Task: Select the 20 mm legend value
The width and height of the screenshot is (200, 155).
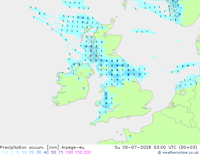Action: pyautogui.click(x=32, y=152)
